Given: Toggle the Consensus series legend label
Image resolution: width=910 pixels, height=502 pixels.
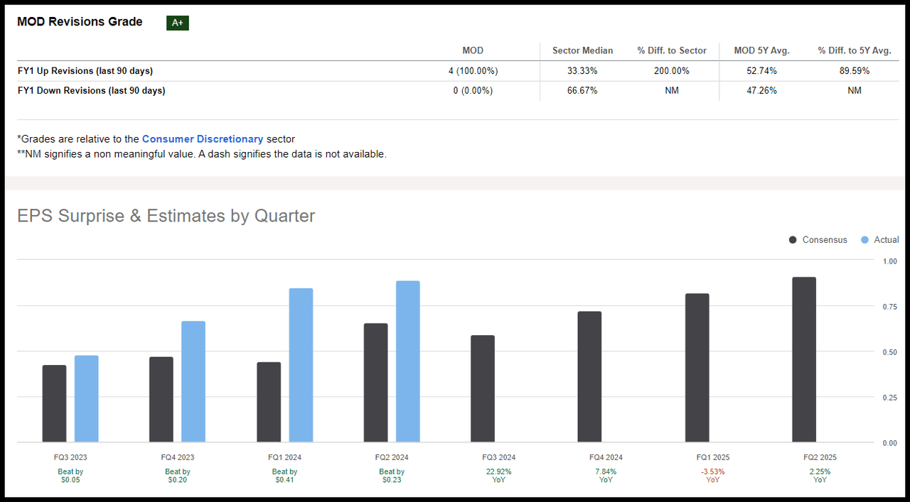Looking at the screenshot, I should pyautogui.click(x=825, y=240).
